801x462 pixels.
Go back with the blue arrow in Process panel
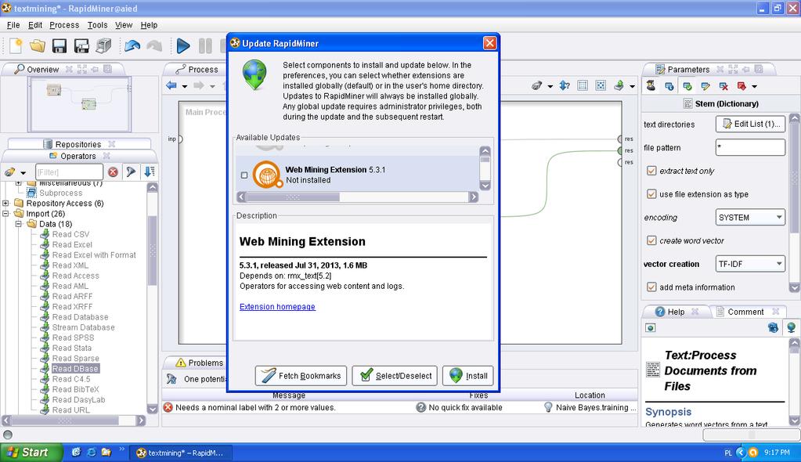pyautogui.click(x=171, y=86)
